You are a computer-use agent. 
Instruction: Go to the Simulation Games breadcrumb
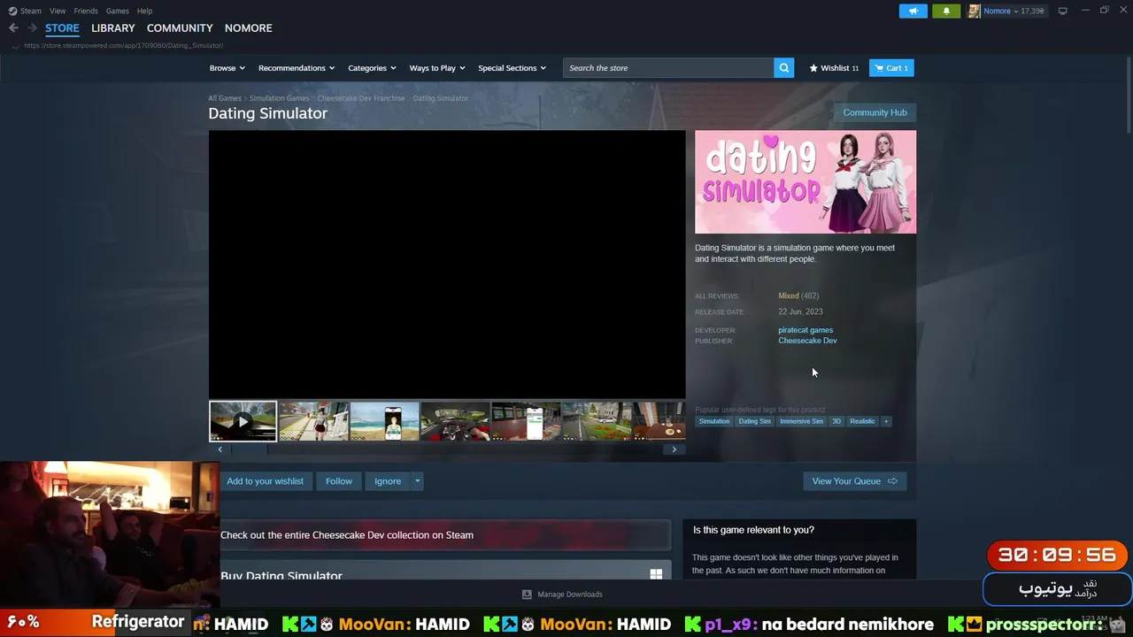coord(279,98)
